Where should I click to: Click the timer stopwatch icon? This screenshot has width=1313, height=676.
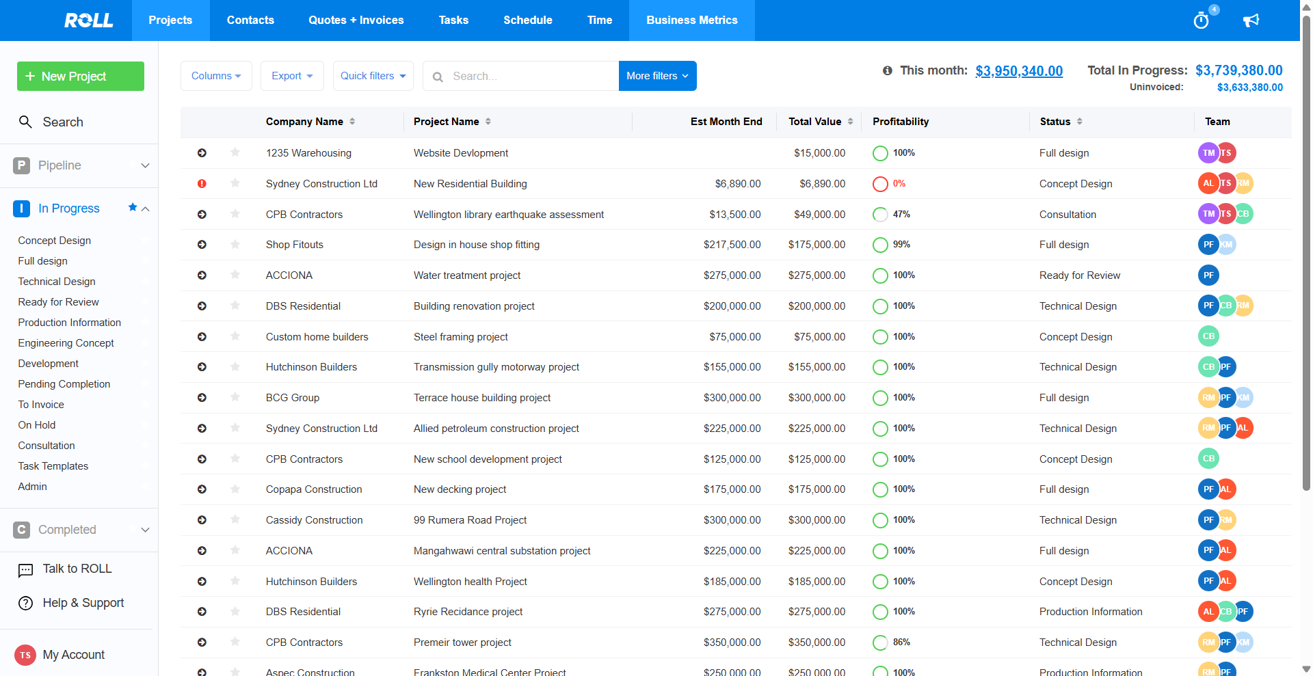[x=1201, y=21]
